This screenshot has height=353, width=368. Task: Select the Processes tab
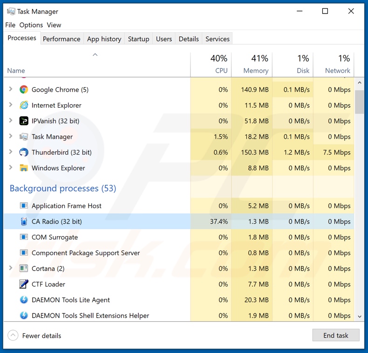click(x=22, y=38)
